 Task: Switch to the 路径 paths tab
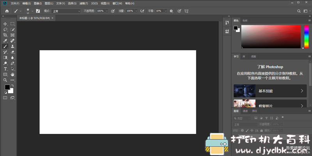click(255, 111)
